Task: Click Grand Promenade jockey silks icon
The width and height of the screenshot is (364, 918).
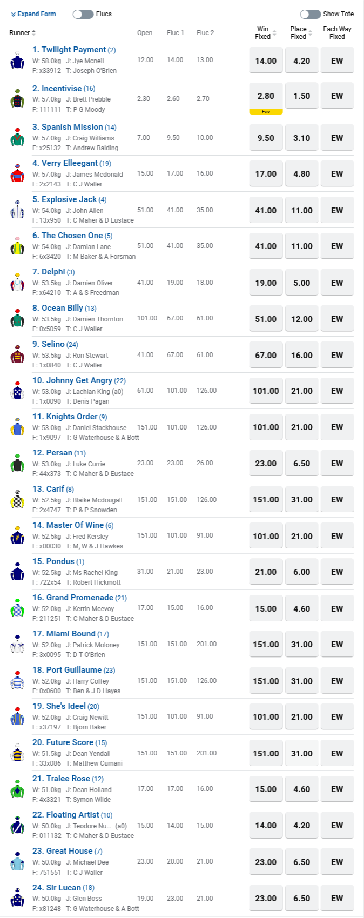Action: point(17,608)
